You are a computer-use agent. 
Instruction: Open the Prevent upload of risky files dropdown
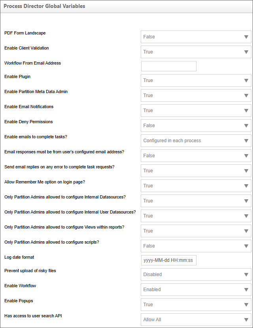click(x=196, y=275)
